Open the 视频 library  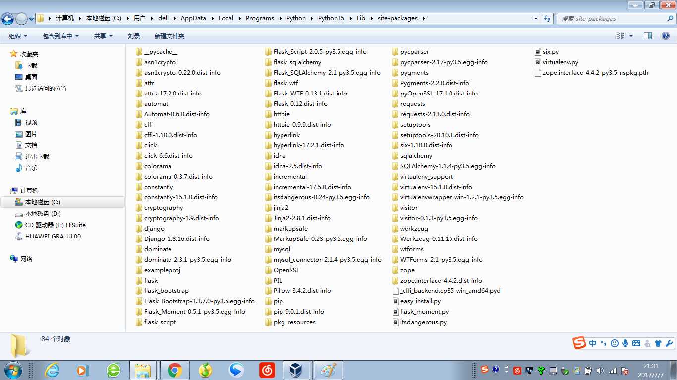point(31,122)
